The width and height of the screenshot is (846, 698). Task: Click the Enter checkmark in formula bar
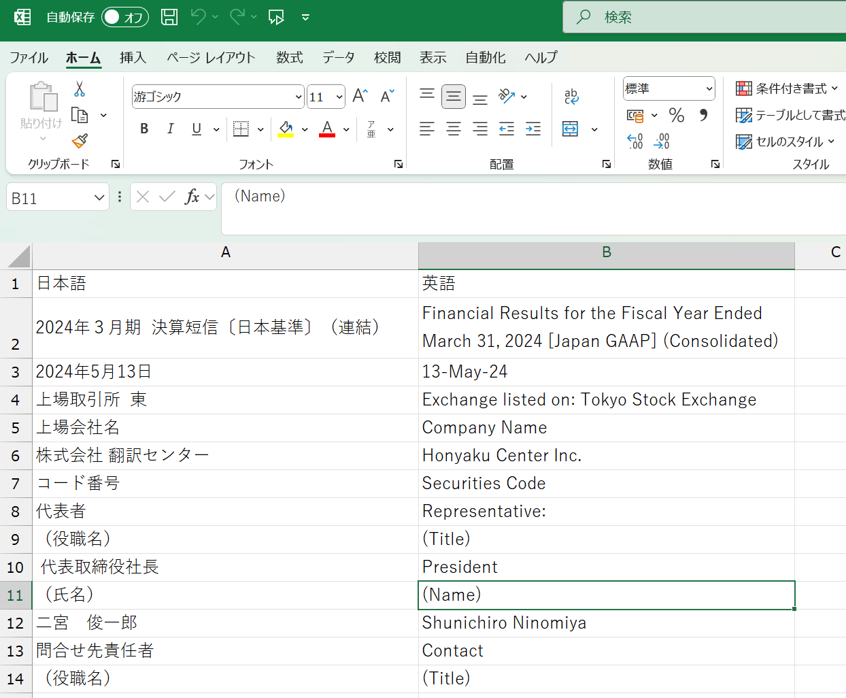[x=167, y=197]
